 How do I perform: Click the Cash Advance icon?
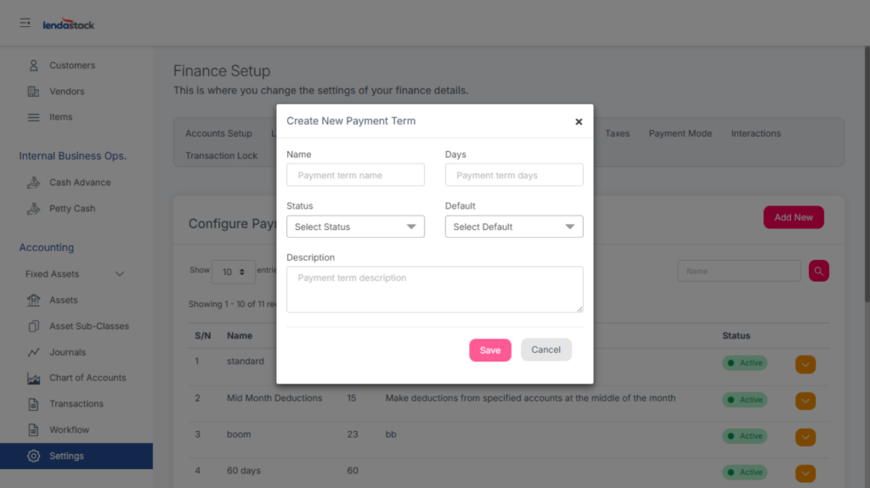34,182
